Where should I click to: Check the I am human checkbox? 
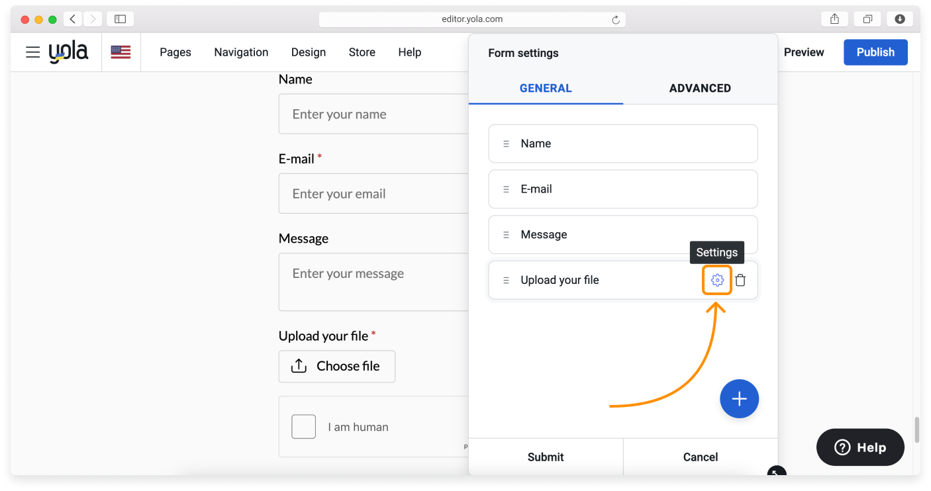pos(304,427)
